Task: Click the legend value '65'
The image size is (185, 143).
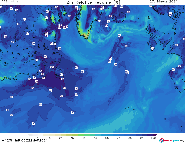Action: (x=107, y=138)
